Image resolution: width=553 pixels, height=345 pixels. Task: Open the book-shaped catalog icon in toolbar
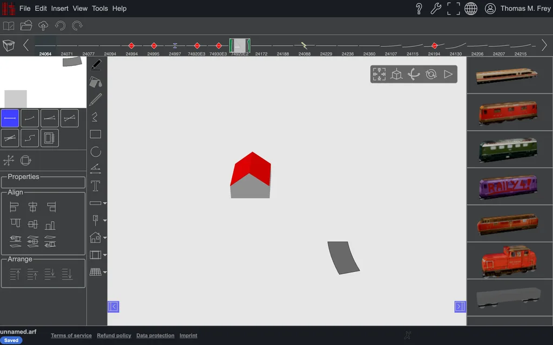pyautogui.click(x=9, y=26)
